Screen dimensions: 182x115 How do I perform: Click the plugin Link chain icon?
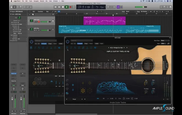click(168, 44)
